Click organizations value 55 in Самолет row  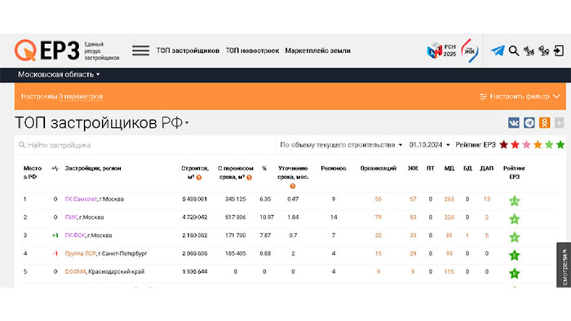[x=378, y=199]
